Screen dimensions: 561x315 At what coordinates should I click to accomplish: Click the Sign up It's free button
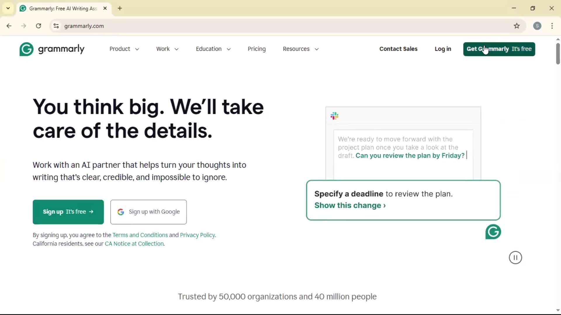click(x=68, y=212)
